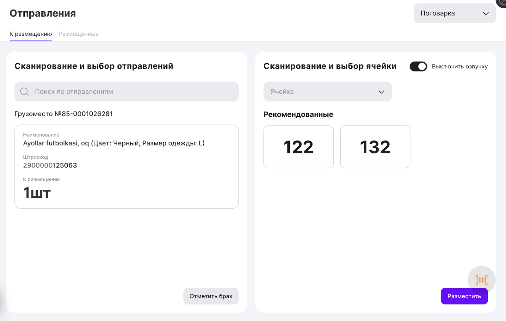Click the chevron arrow in the Потоварка selector
This screenshot has width=506, height=321.
485,14
